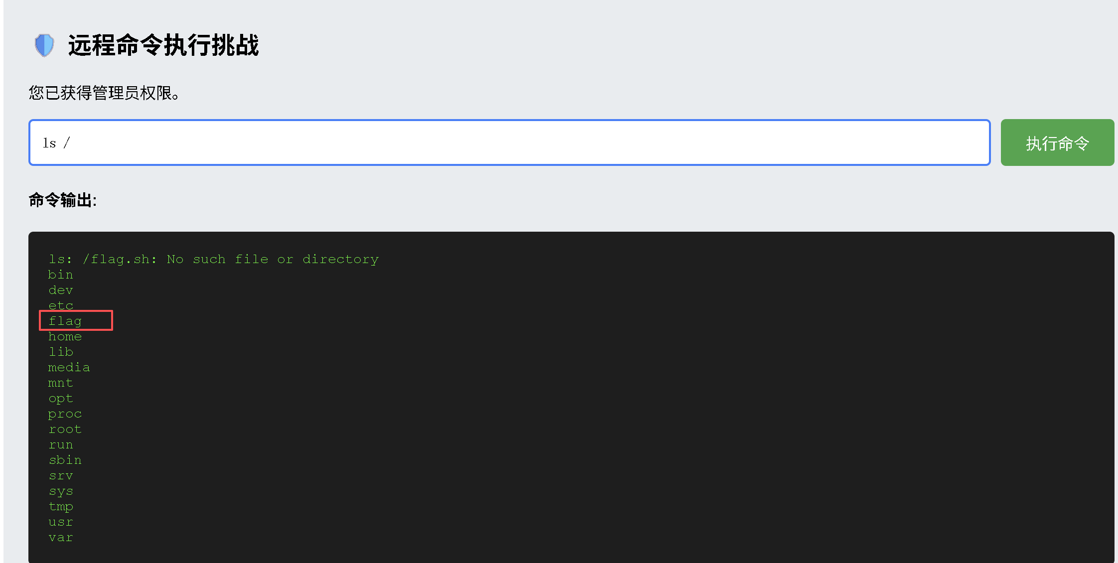This screenshot has width=1118, height=563.
Task: Click the 'etc' directory line
Action: 61,305
